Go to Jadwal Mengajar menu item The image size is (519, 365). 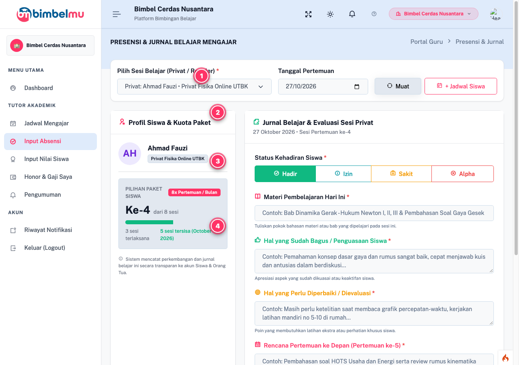[x=50, y=123]
